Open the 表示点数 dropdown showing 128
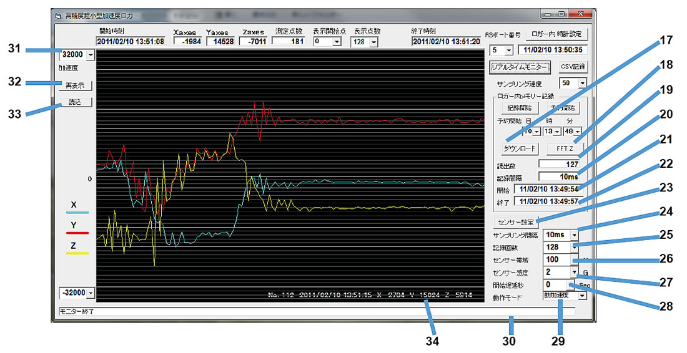Image resolution: width=687 pixels, height=353 pixels. 373,42
